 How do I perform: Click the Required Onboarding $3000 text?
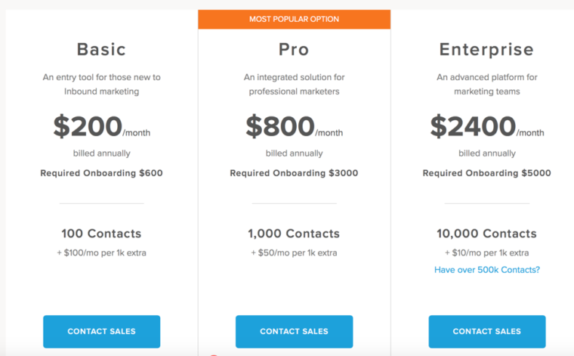[294, 173]
